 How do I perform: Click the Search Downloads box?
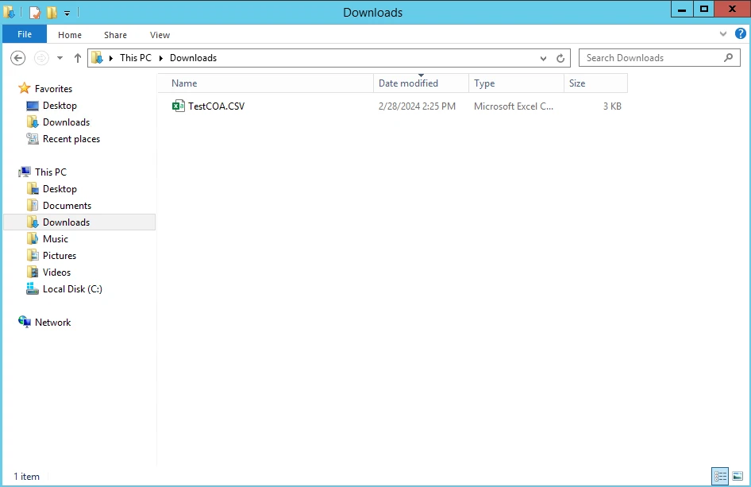[x=660, y=57]
